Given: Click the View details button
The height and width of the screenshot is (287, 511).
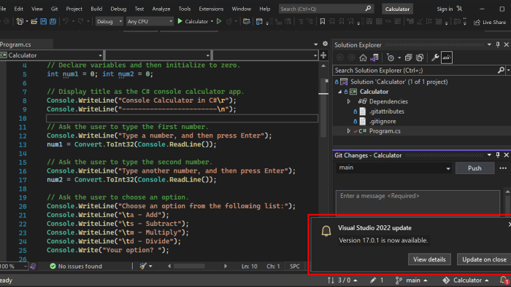Looking at the screenshot, I should coord(429,259).
